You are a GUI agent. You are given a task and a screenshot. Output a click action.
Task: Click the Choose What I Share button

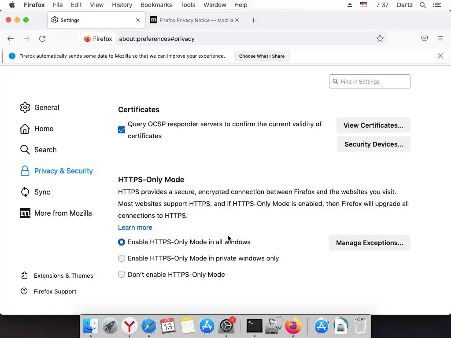262,56
